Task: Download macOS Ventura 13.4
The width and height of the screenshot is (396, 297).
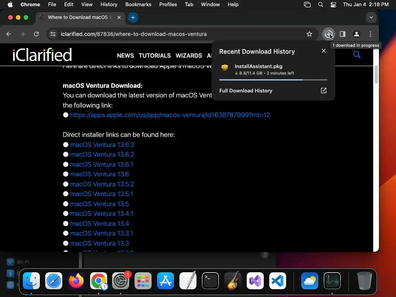Action: tap(99, 224)
